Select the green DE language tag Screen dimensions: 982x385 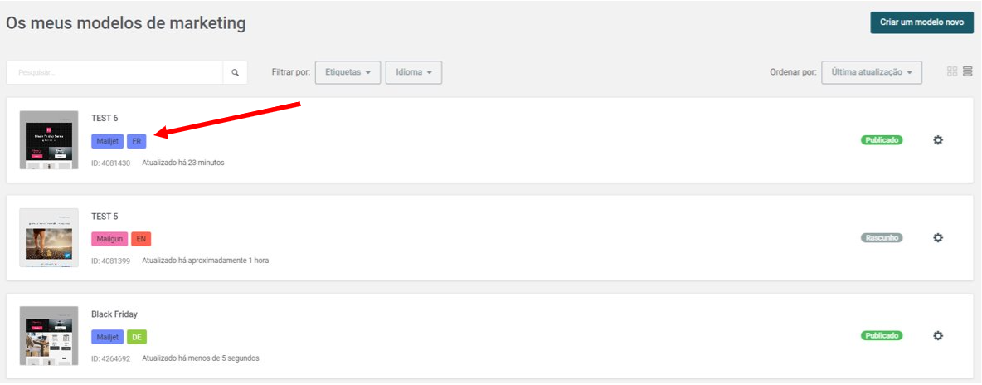point(137,337)
